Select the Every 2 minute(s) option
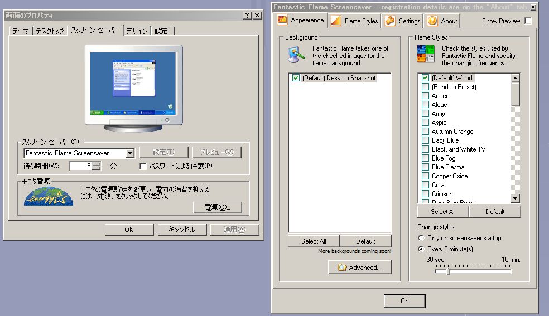This screenshot has height=316, width=549. [421, 249]
